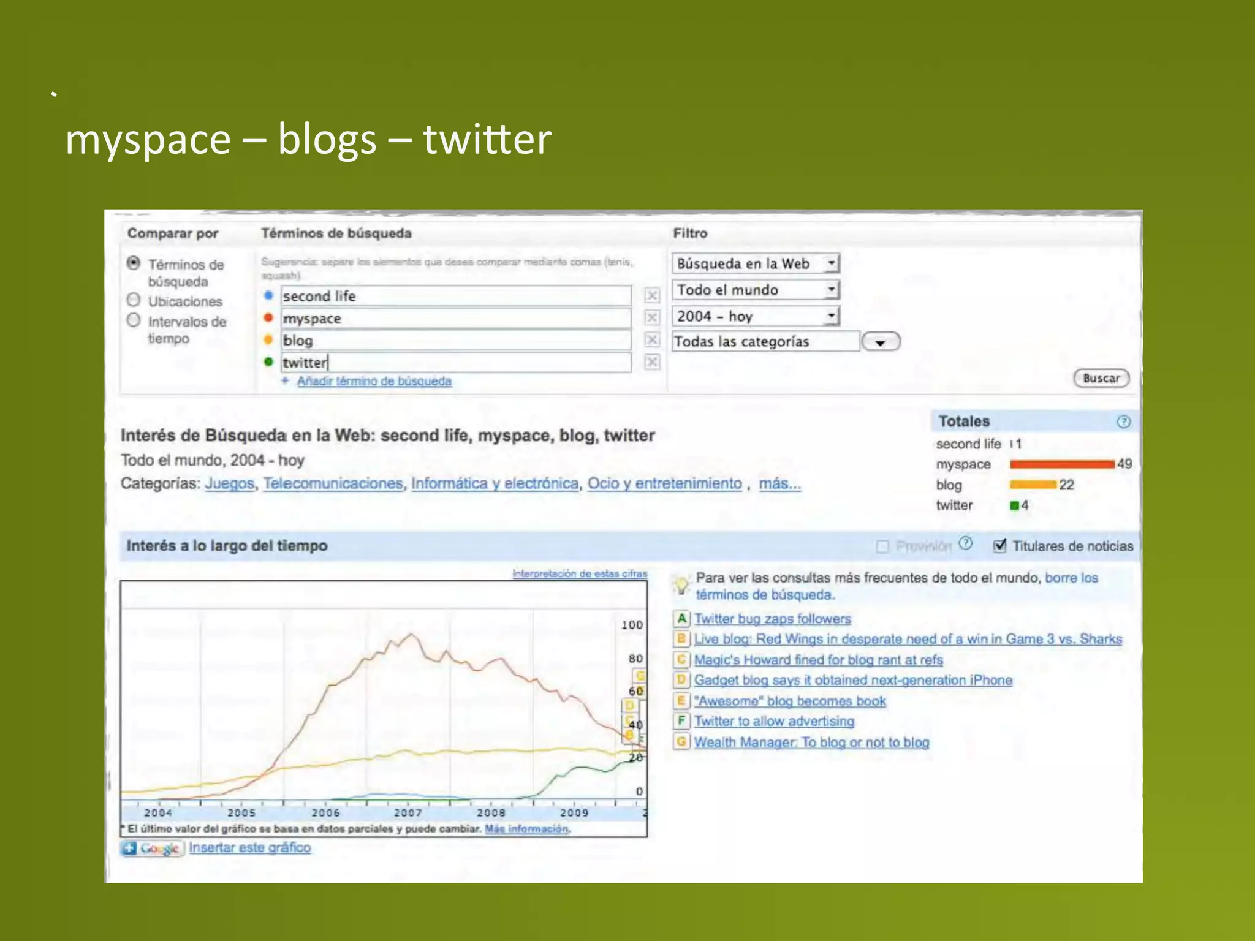Image resolution: width=1255 pixels, height=941 pixels.
Task: Select news marker A icon
Action: click(681, 618)
